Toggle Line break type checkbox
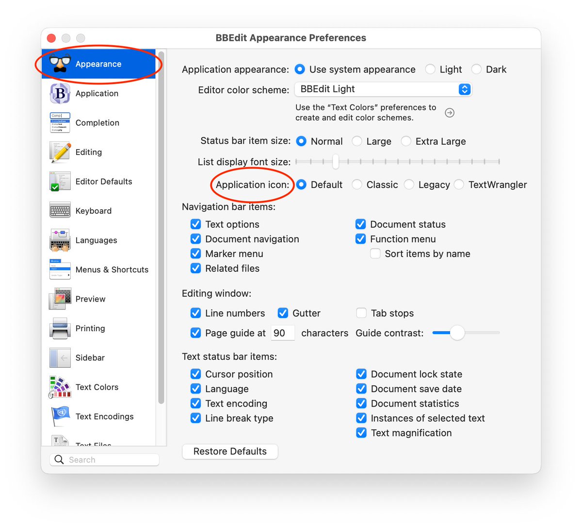This screenshot has width=582, height=528. [195, 418]
